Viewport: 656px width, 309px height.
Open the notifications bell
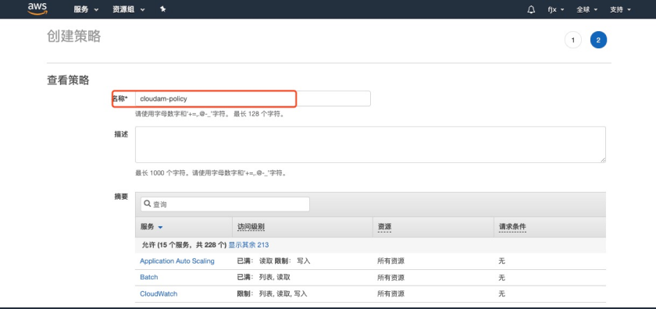[x=531, y=9]
